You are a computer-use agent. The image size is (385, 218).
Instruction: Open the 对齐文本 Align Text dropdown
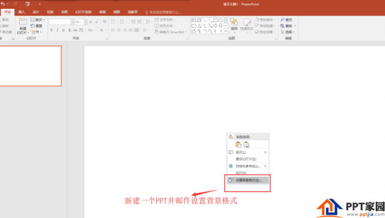(165, 26)
